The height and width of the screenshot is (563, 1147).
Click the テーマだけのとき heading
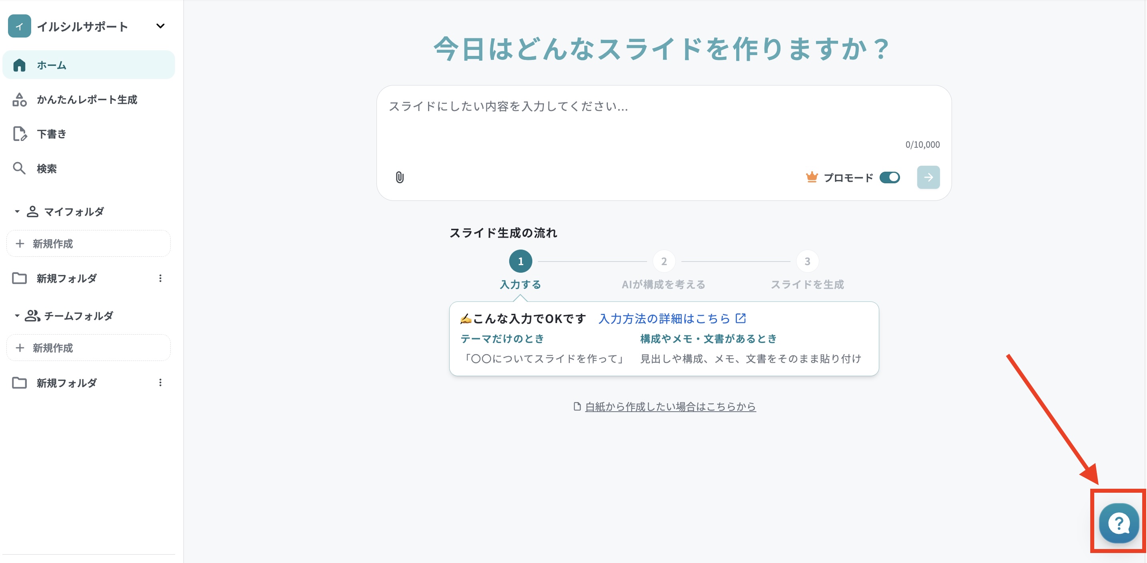[x=502, y=339]
